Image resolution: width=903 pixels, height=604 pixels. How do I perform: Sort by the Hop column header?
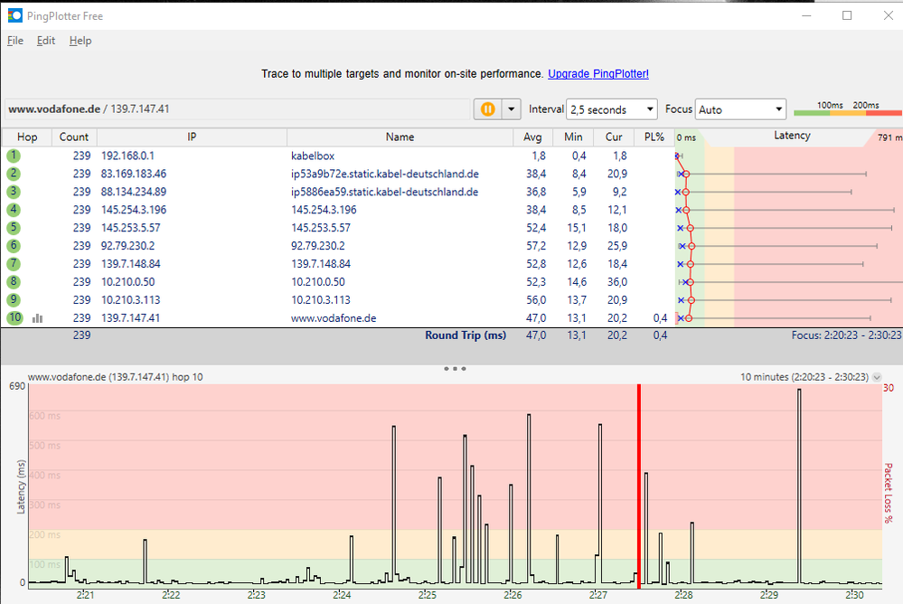26,137
